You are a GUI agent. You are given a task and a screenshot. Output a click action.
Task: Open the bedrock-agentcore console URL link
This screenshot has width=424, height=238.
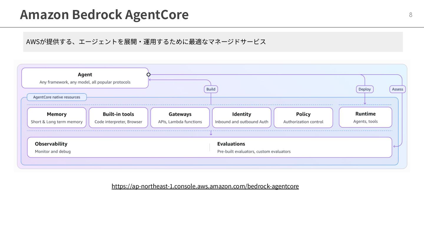[205, 186]
